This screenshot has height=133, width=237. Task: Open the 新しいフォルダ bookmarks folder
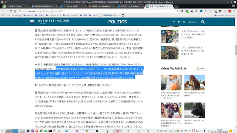[70, 16]
